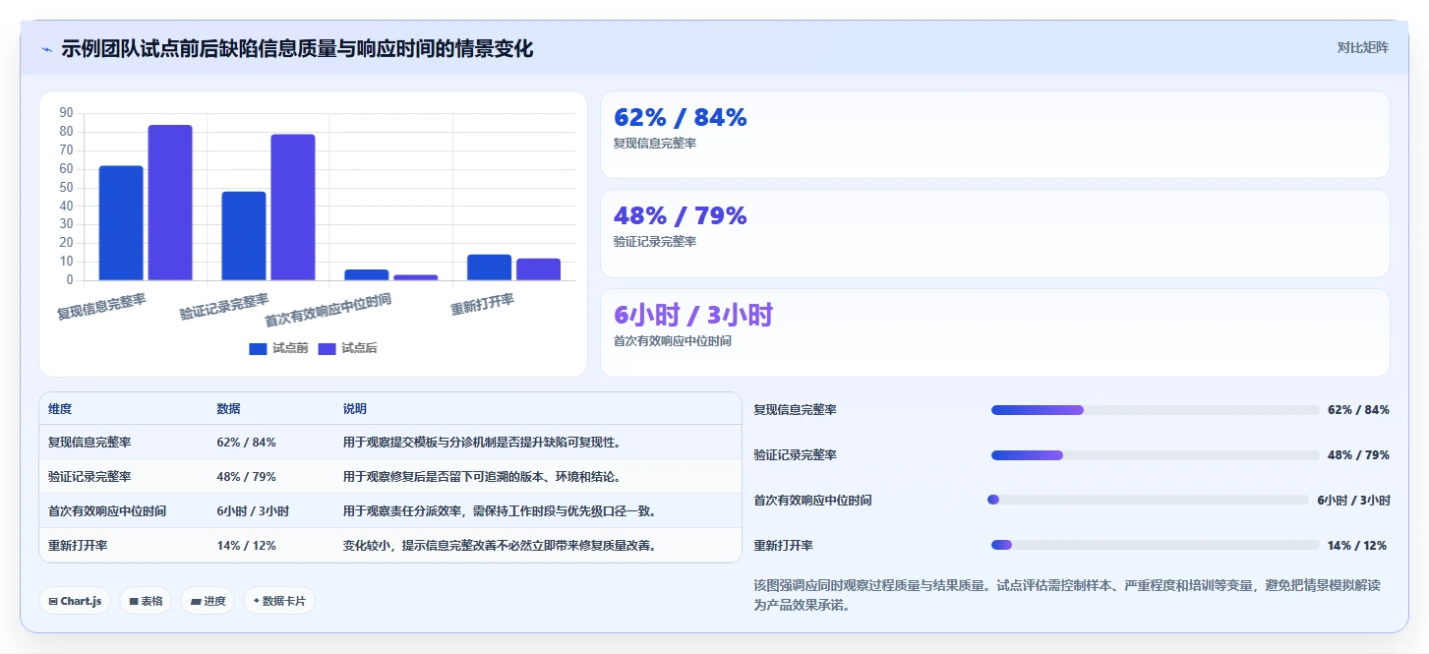Click the 复现信息完整率 x-axis label in chart
This screenshot has height=654, width=1429.
point(101,306)
